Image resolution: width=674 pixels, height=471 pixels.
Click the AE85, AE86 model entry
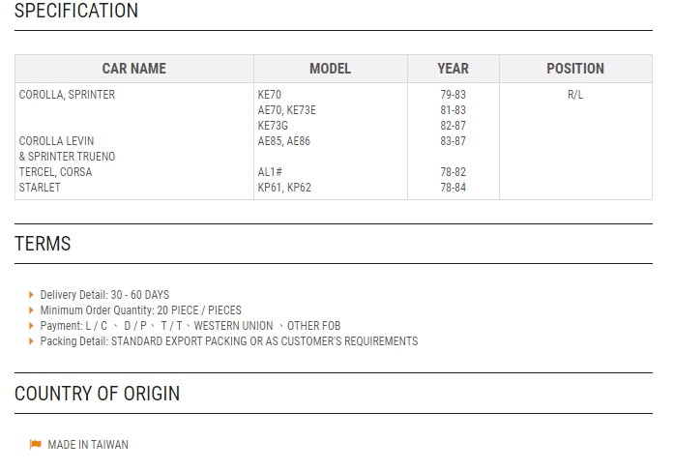pyautogui.click(x=283, y=141)
